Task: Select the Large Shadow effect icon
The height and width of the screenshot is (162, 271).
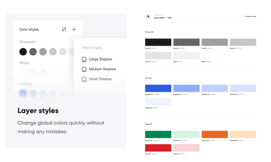Action: pos(84,59)
